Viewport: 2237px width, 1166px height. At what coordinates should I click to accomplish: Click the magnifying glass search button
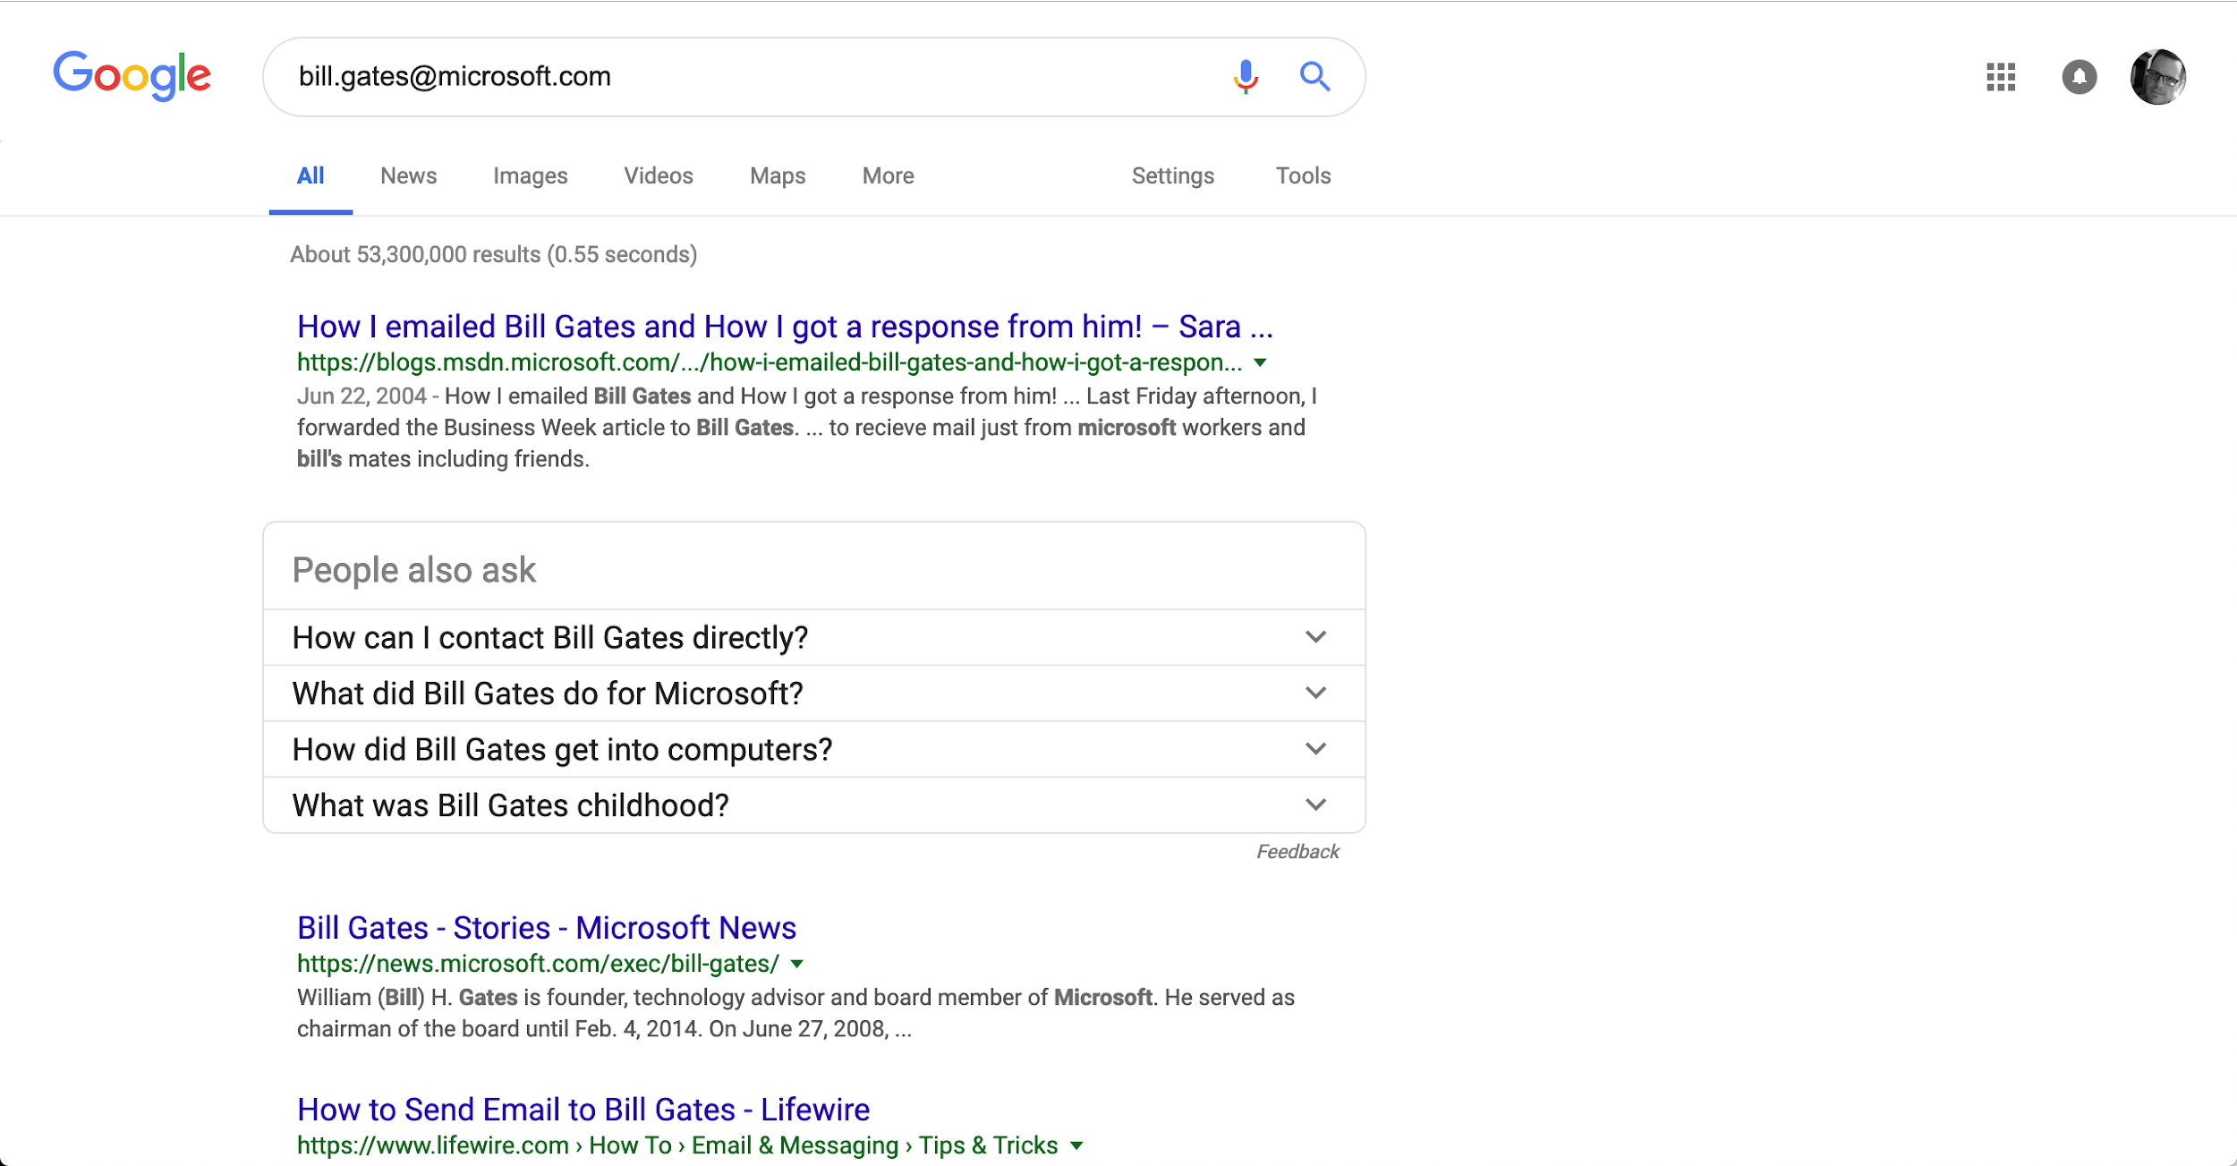point(1314,77)
